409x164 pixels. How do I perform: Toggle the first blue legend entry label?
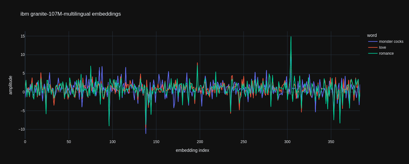tap(391, 42)
